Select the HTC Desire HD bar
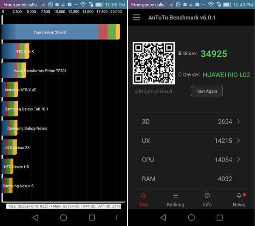The height and width of the screenshot is (226, 255). (8, 167)
